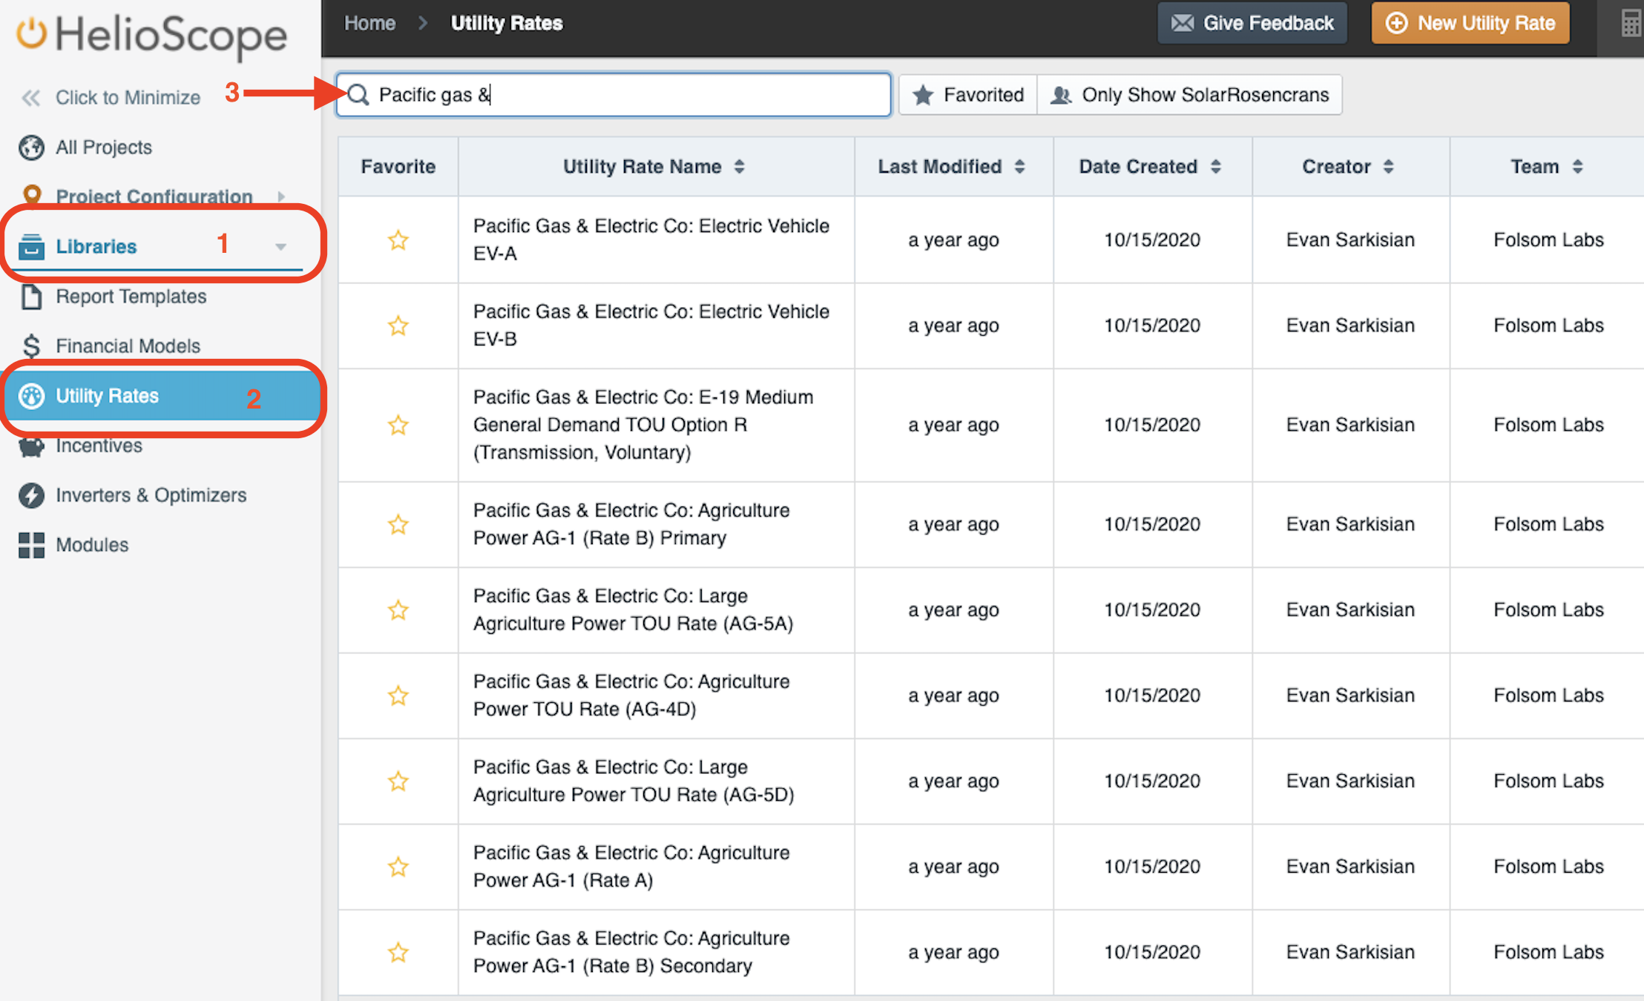This screenshot has width=1644, height=1001.
Task: Click the Financial Models dollar icon
Action: [x=31, y=346]
